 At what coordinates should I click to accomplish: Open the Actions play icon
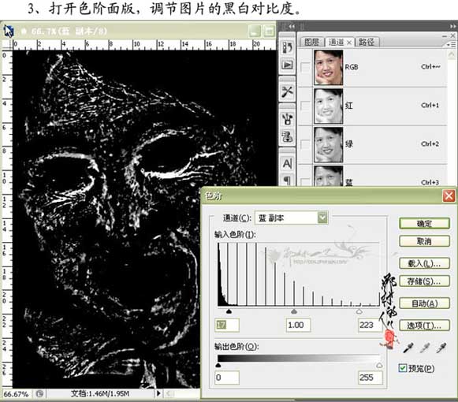[x=287, y=65]
